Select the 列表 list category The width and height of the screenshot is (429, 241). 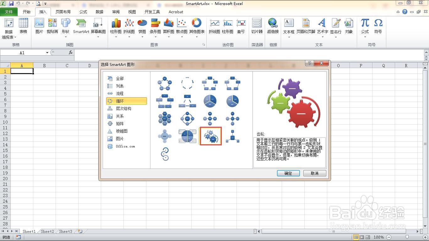point(127,86)
